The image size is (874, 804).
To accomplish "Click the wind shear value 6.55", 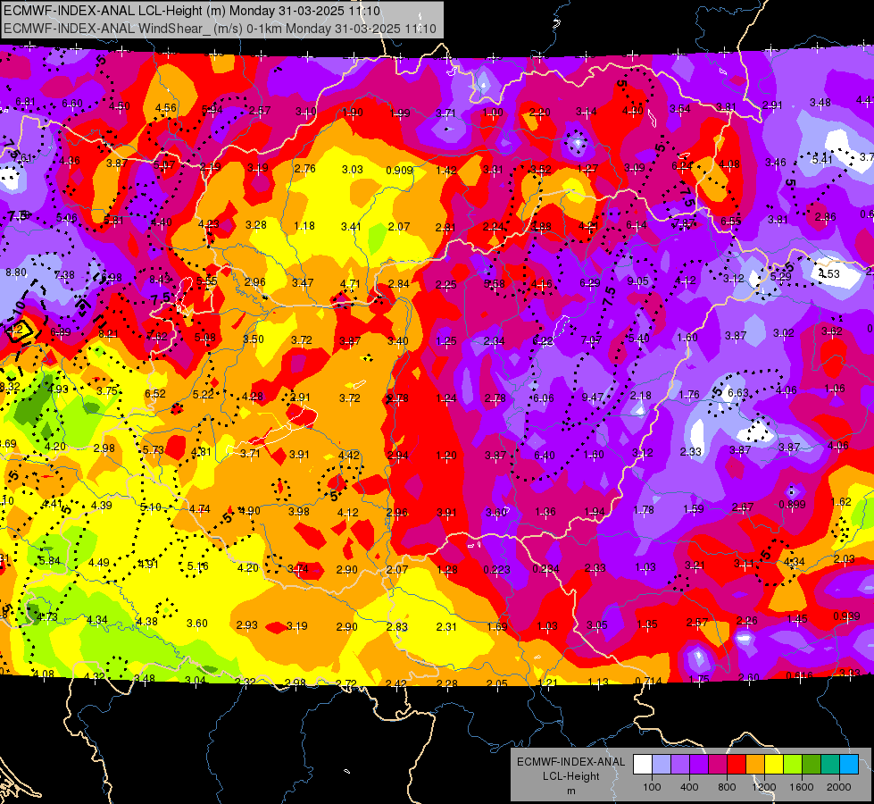I will coord(731,221).
